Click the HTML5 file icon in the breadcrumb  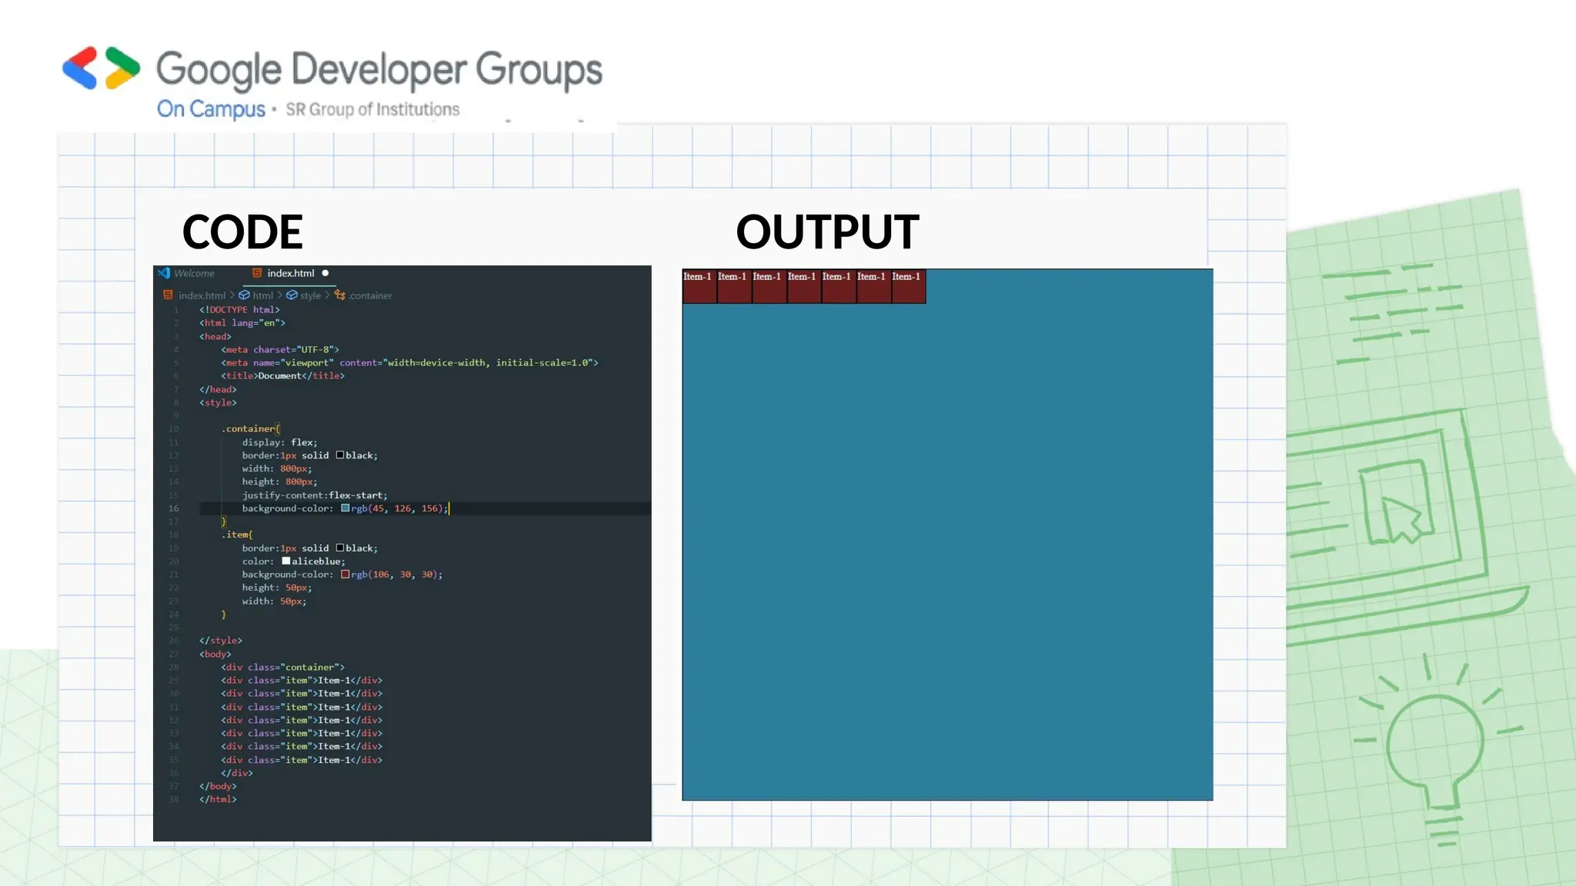point(168,295)
